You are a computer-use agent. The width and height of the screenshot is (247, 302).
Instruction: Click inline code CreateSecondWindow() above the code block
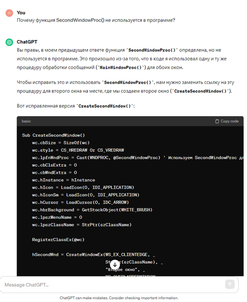tap(105, 106)
